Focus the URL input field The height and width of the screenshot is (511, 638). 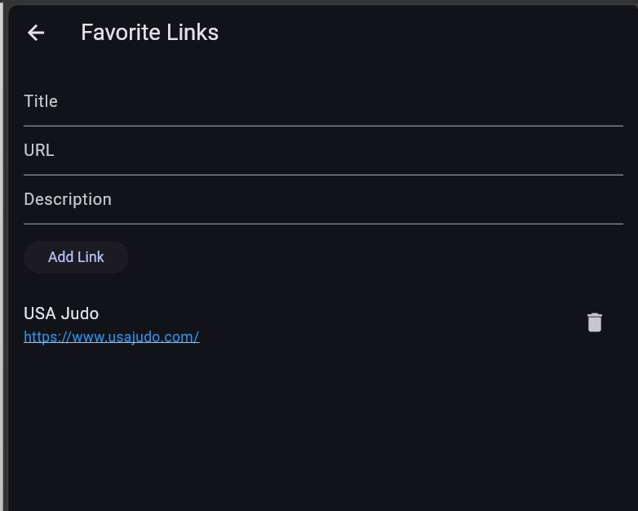click(x=323, y=151)
